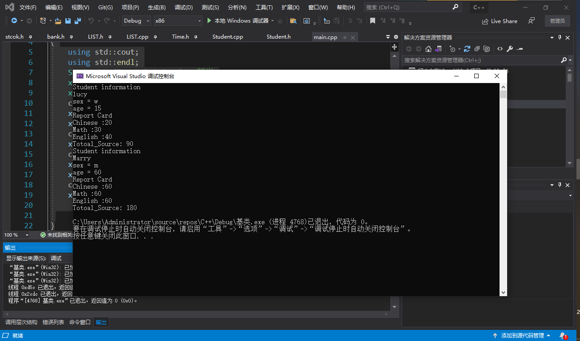Screen dimensions: 580x341
Task: Open the Debug configuration dropdown
Action: (136, 21)
